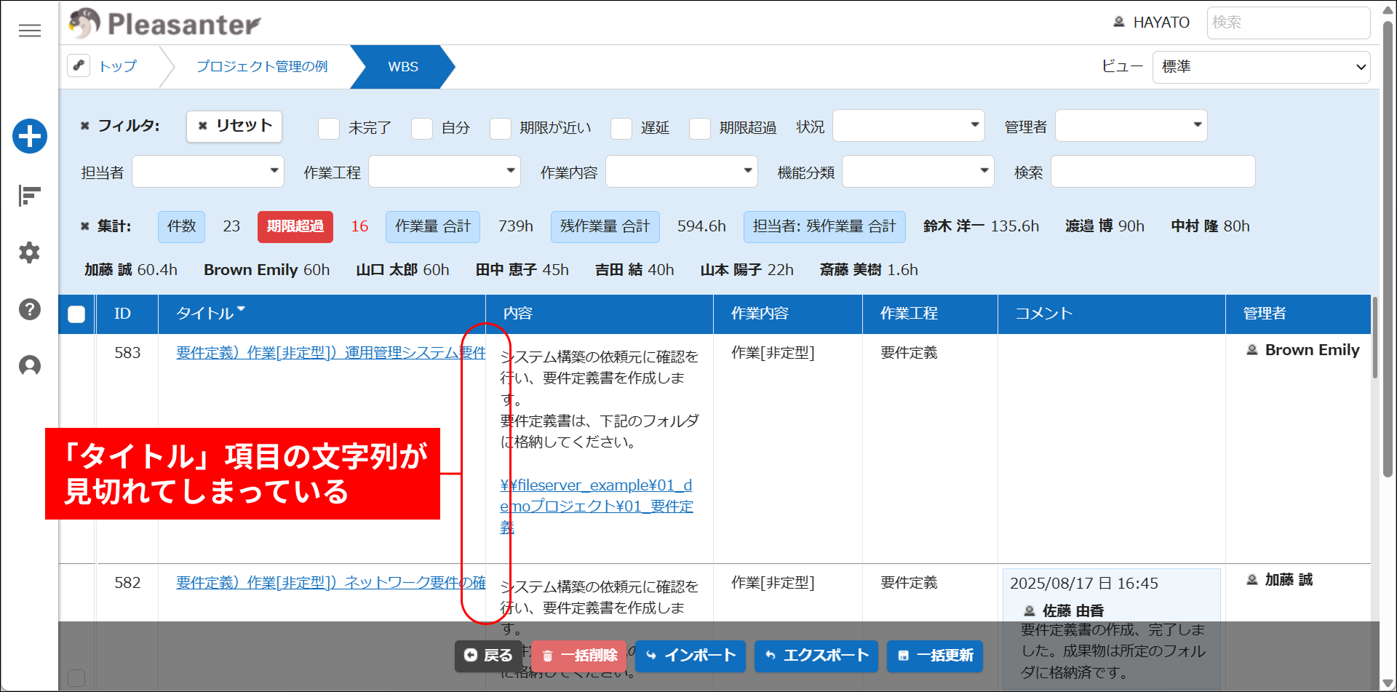Click the トップ breadcrumb
The width and height of the screenshot is (1397, 692).
(118, 66)
